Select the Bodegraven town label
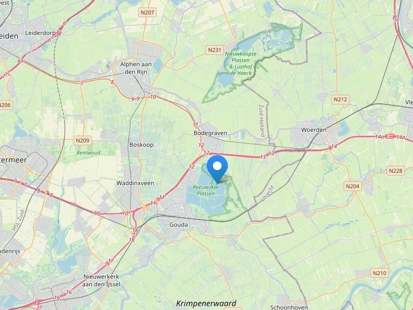Viewport: 413px width, 310px height. [x=210, y=133]
